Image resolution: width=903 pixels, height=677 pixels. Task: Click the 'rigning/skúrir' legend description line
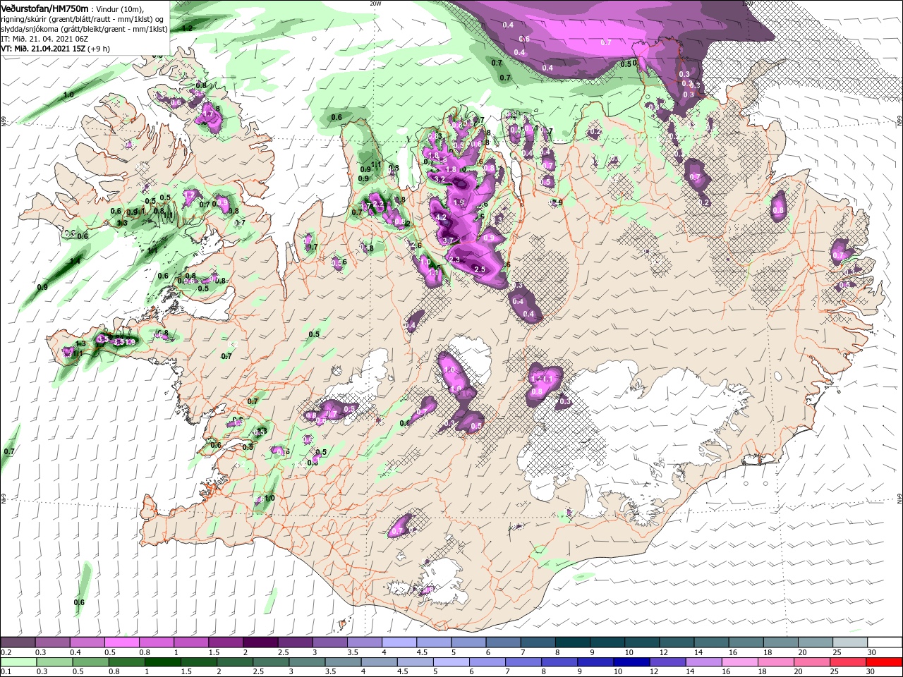pos(83,18)
